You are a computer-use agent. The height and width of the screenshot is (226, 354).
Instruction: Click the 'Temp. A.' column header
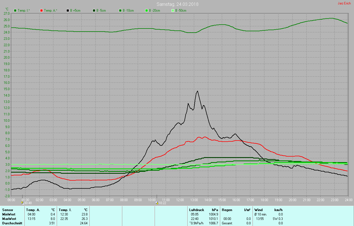[x=33, y=210]
